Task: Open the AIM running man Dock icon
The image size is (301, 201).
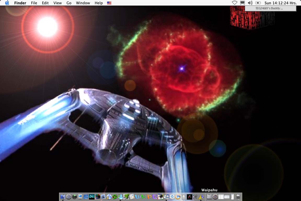Action: tap(201, 197)
